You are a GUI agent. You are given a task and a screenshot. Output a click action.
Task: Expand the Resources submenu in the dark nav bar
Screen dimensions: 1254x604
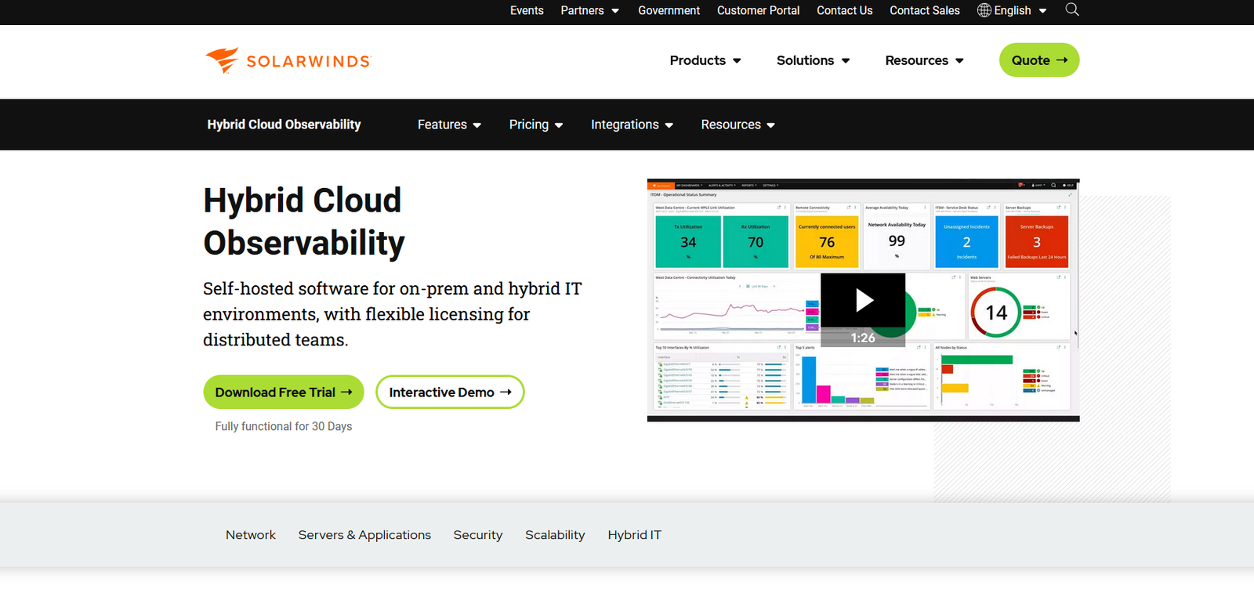click(738, 125)
